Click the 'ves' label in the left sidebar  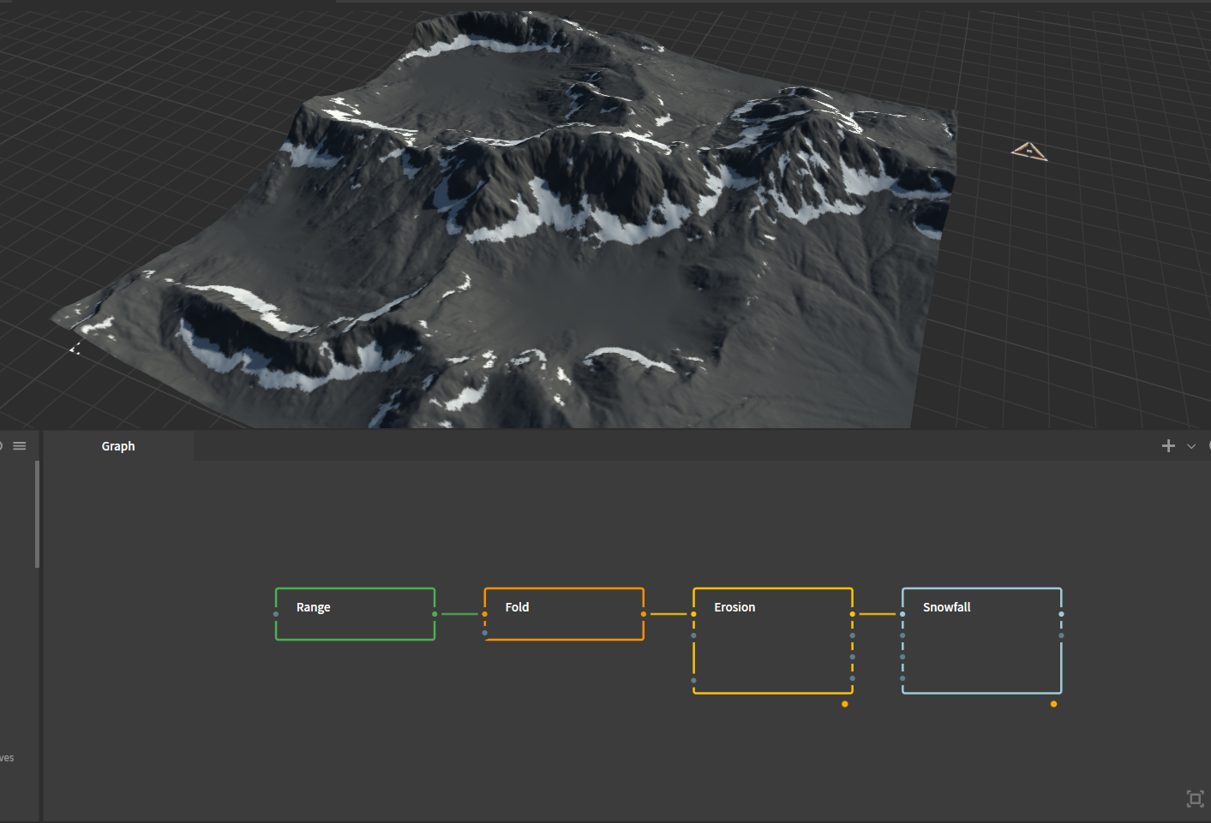coord(8,757)
